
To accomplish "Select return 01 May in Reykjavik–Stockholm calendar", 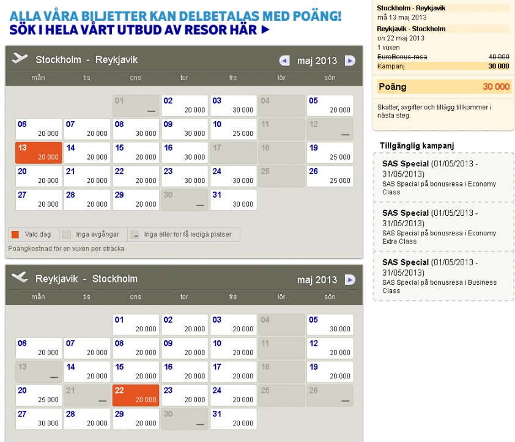I will (x=136, y=325).
